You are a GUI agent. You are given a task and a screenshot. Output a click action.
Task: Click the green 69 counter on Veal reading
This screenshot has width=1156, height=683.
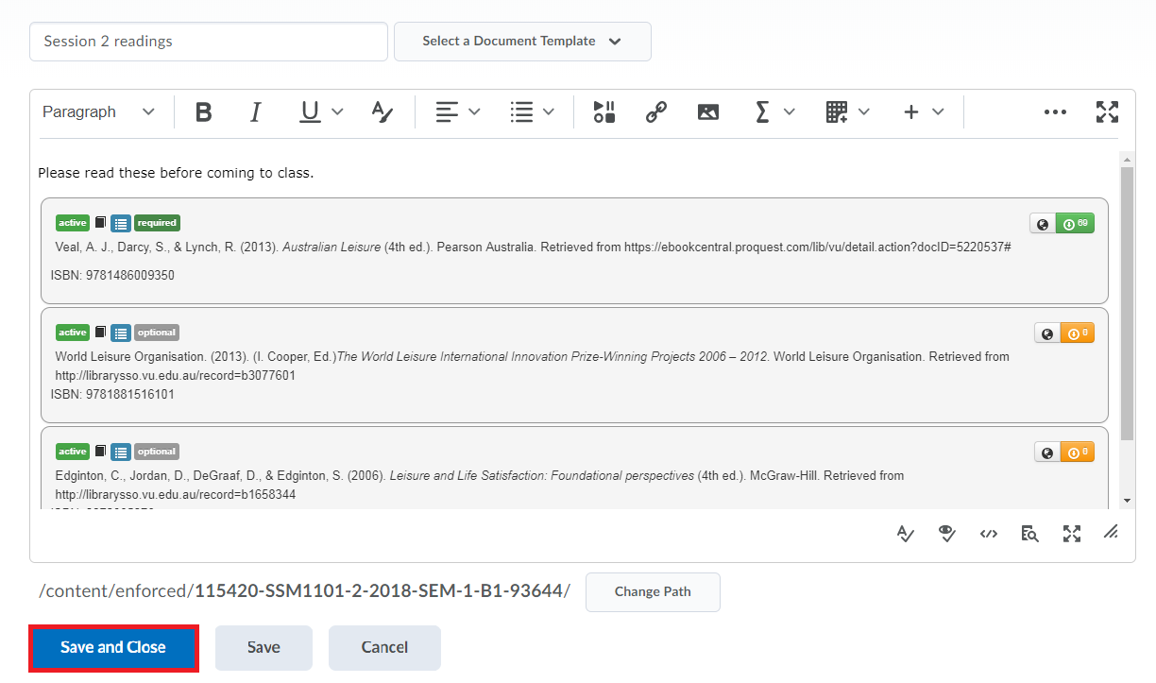click(x=1075, y=224)
